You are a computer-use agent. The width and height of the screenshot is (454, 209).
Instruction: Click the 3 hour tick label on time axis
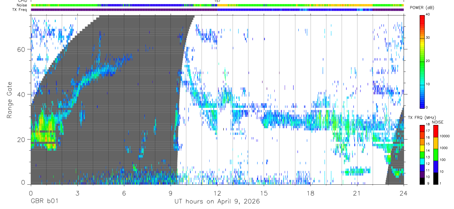(x=77, y=194)
